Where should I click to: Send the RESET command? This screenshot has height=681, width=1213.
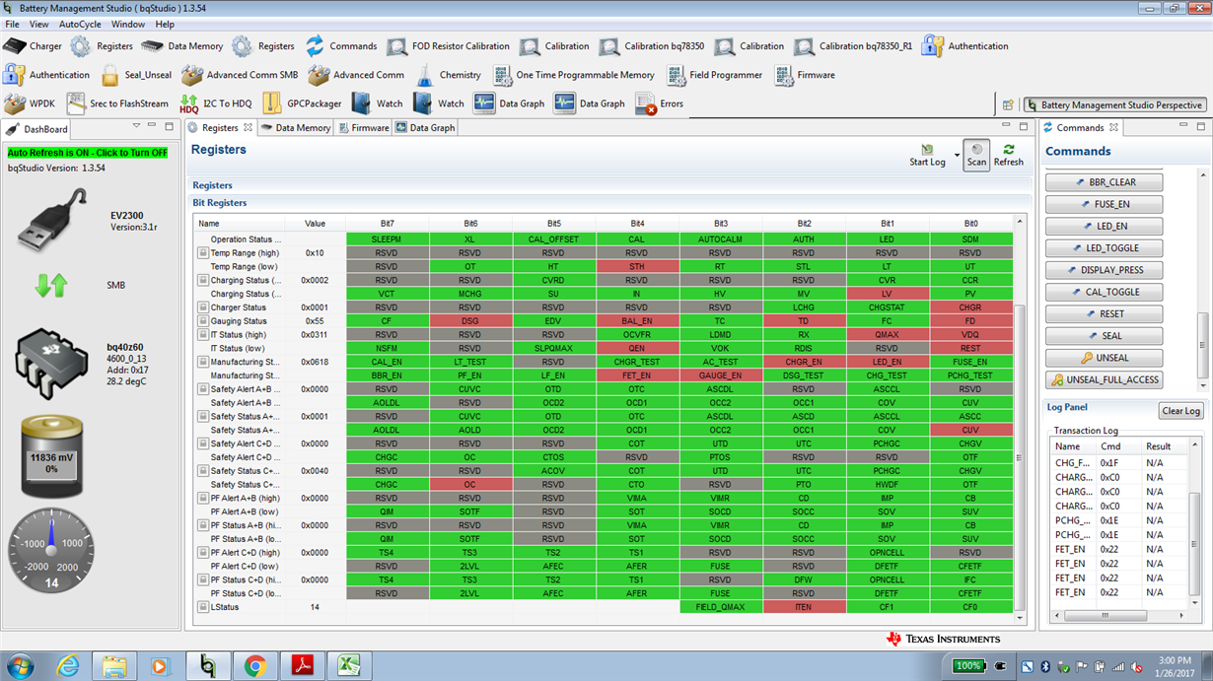point(1104,313)
